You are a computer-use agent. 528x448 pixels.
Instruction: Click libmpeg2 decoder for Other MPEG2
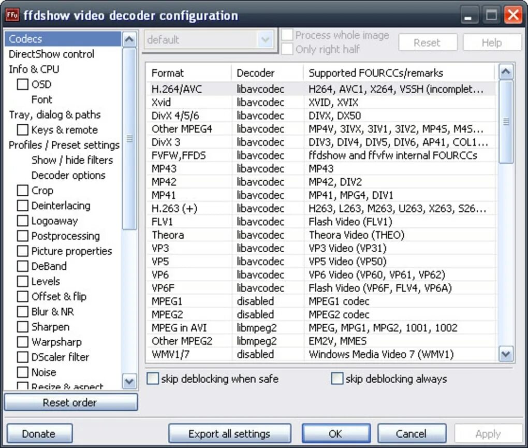click(257, 341)
